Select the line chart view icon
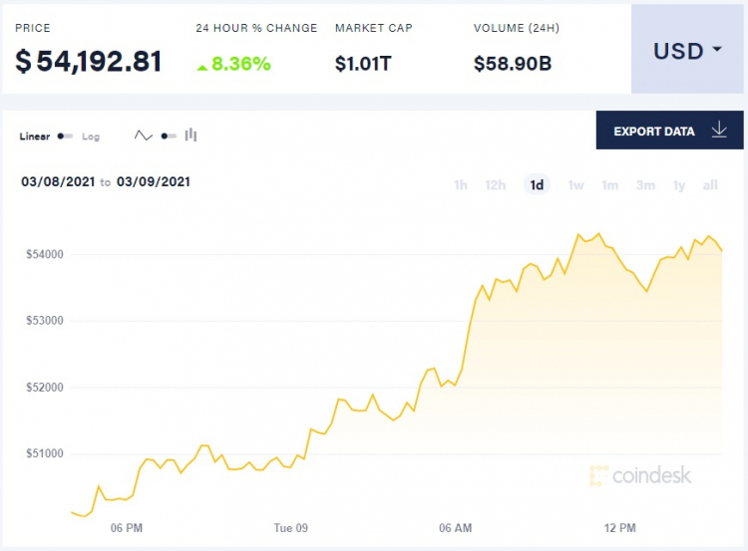This screenshot has width=748, height=551. 143,136
